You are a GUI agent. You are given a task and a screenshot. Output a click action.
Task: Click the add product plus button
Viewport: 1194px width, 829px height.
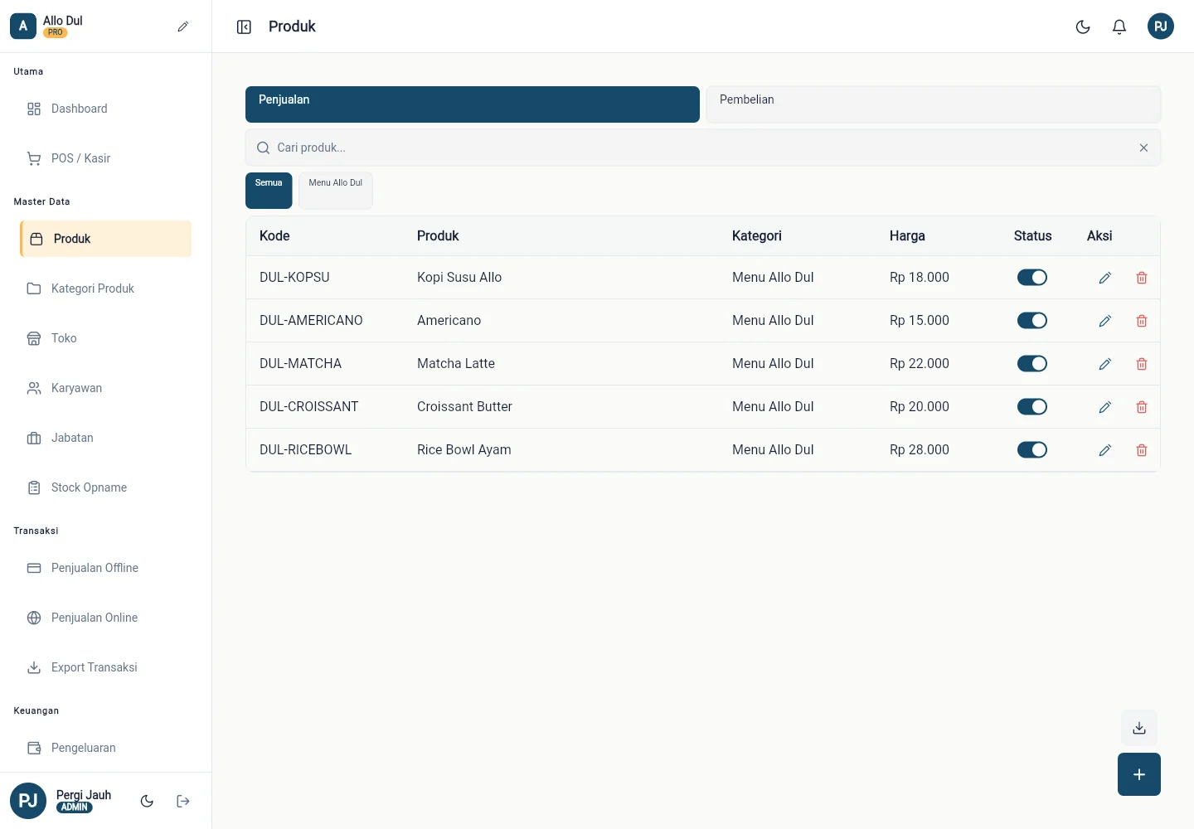point(1139,774)
